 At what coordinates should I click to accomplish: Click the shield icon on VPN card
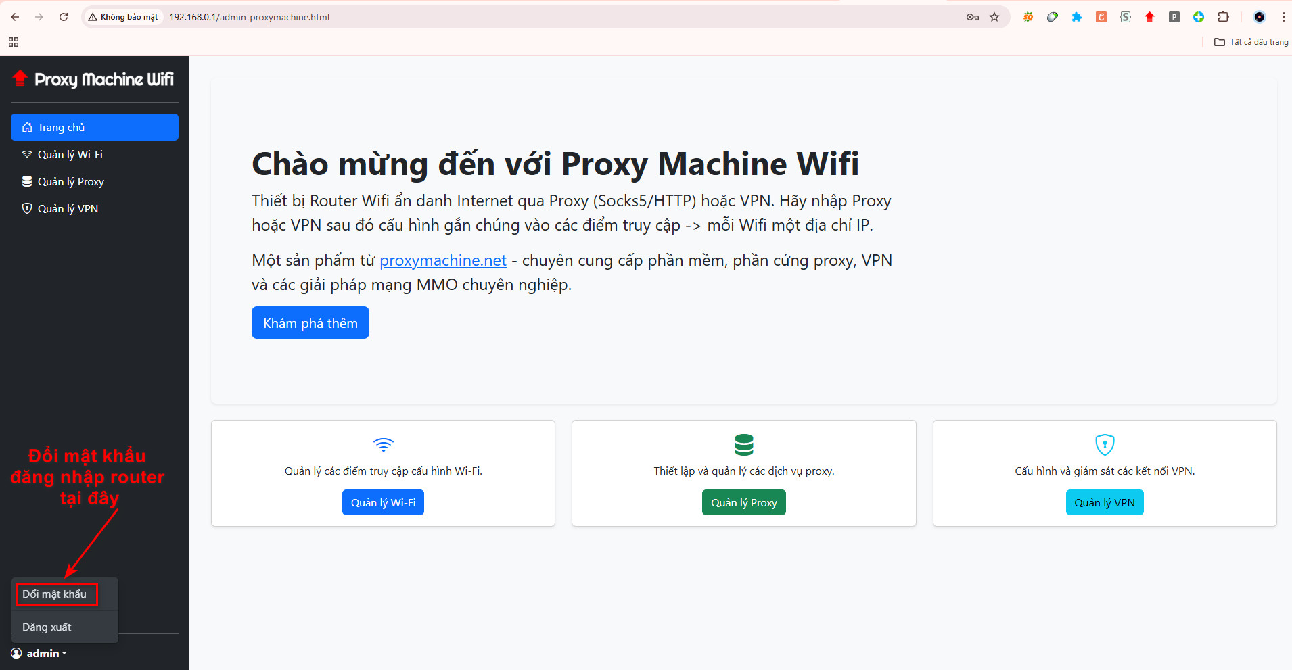pos(1105,445)
